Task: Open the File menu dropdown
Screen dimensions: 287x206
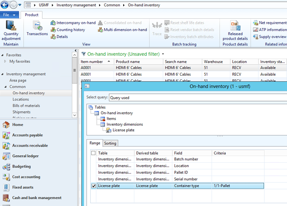Action: (x=10, y=15)
